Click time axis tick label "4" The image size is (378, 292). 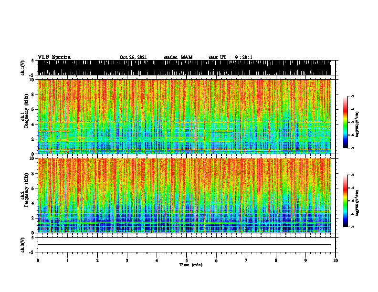pos(157,261)
